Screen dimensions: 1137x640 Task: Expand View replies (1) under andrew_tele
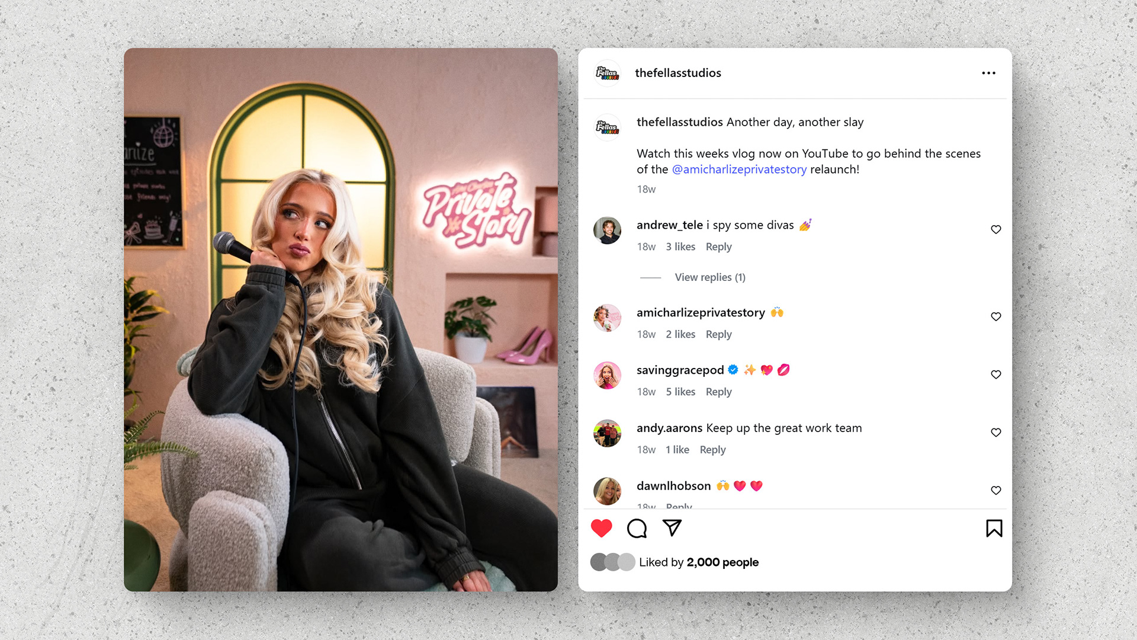tap(710, 277)
